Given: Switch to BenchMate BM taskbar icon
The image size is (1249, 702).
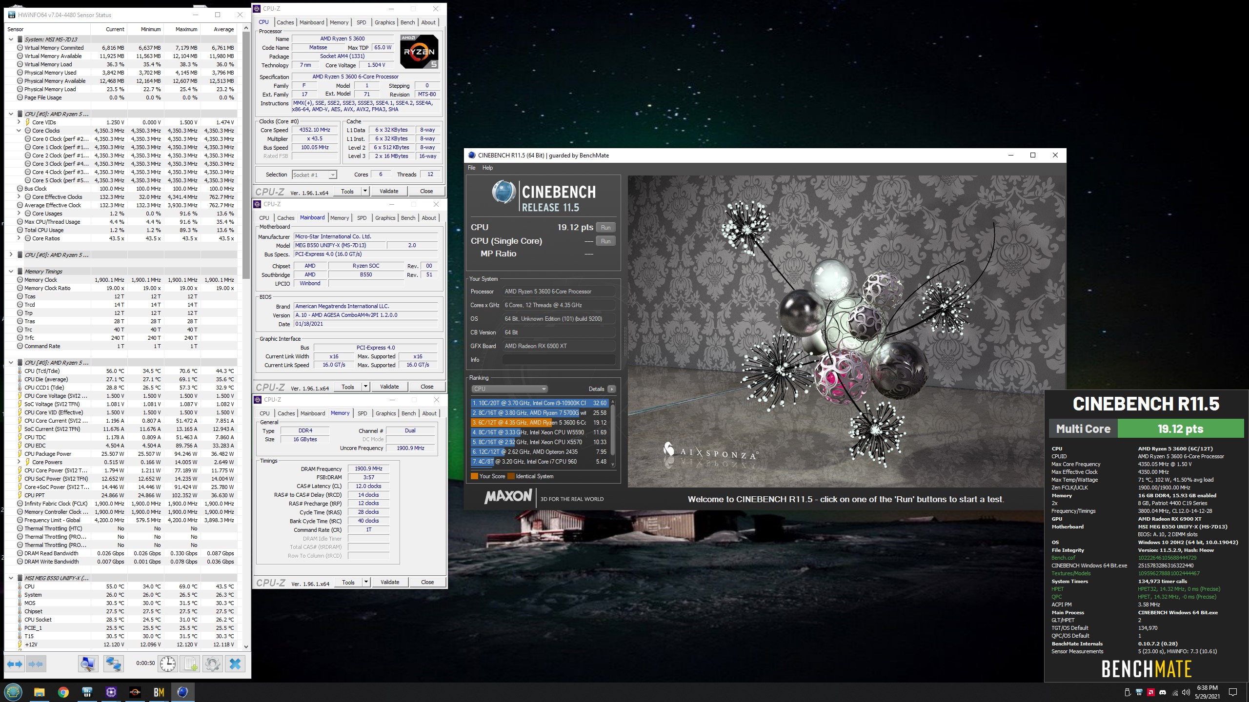Looking at the screenshot, I should point(159,692).
